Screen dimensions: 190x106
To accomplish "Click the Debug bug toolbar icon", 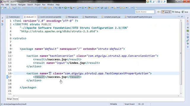I will point(60,8).
